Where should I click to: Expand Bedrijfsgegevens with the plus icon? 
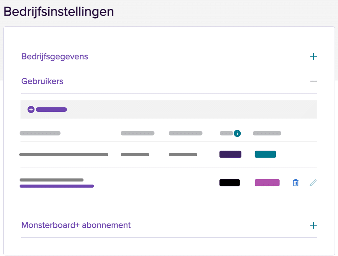(313, 57)
